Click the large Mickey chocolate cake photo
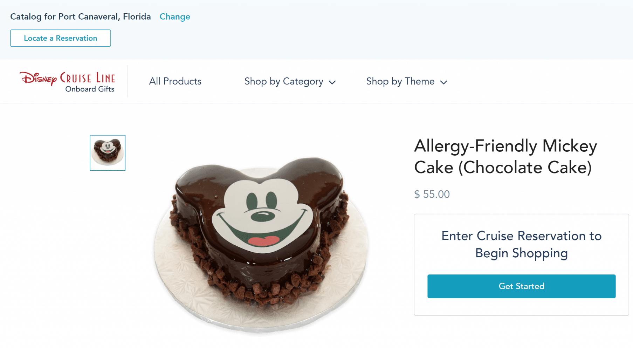 [261, 245]
